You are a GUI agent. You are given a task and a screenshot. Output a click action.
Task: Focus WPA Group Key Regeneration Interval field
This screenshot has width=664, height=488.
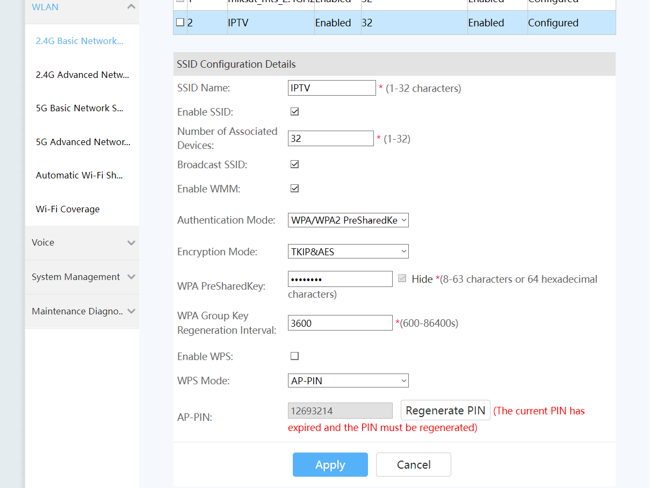click(x=340, y=323)
